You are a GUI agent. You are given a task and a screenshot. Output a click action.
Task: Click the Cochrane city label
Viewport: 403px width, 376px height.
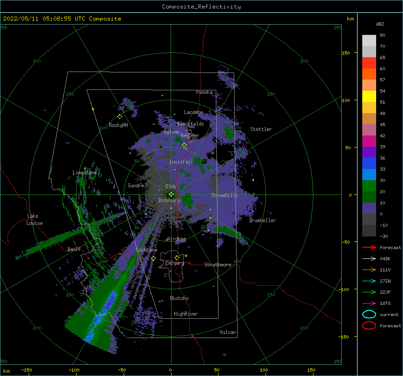click(146, 250)
